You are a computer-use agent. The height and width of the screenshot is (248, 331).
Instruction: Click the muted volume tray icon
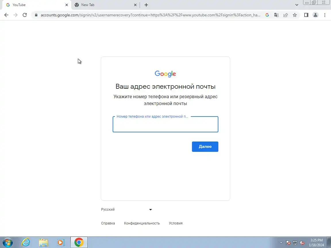pyautogui.click(x=302, y=243)
